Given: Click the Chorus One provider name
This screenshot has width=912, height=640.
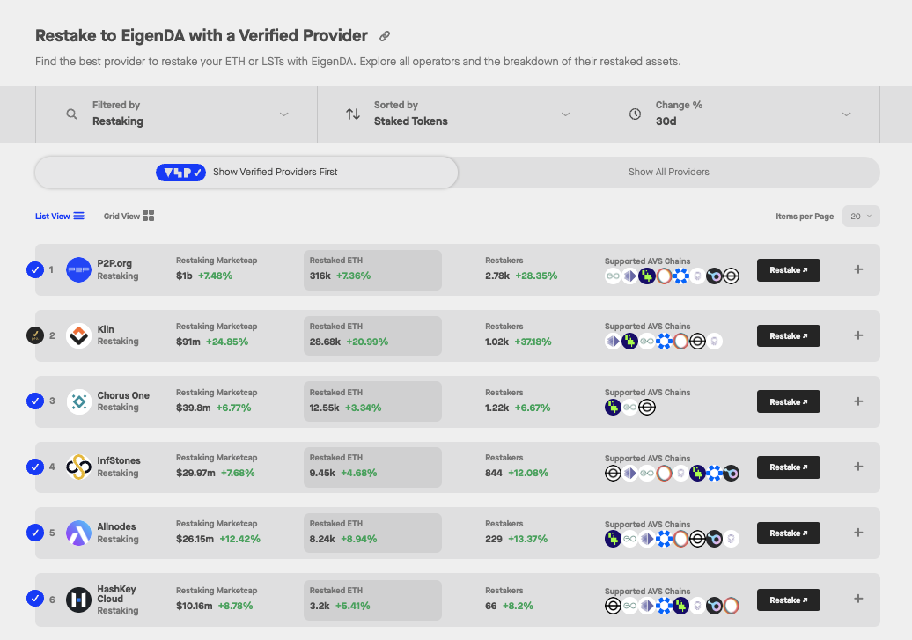Looking at the screenshot, I should pos(123,395).
